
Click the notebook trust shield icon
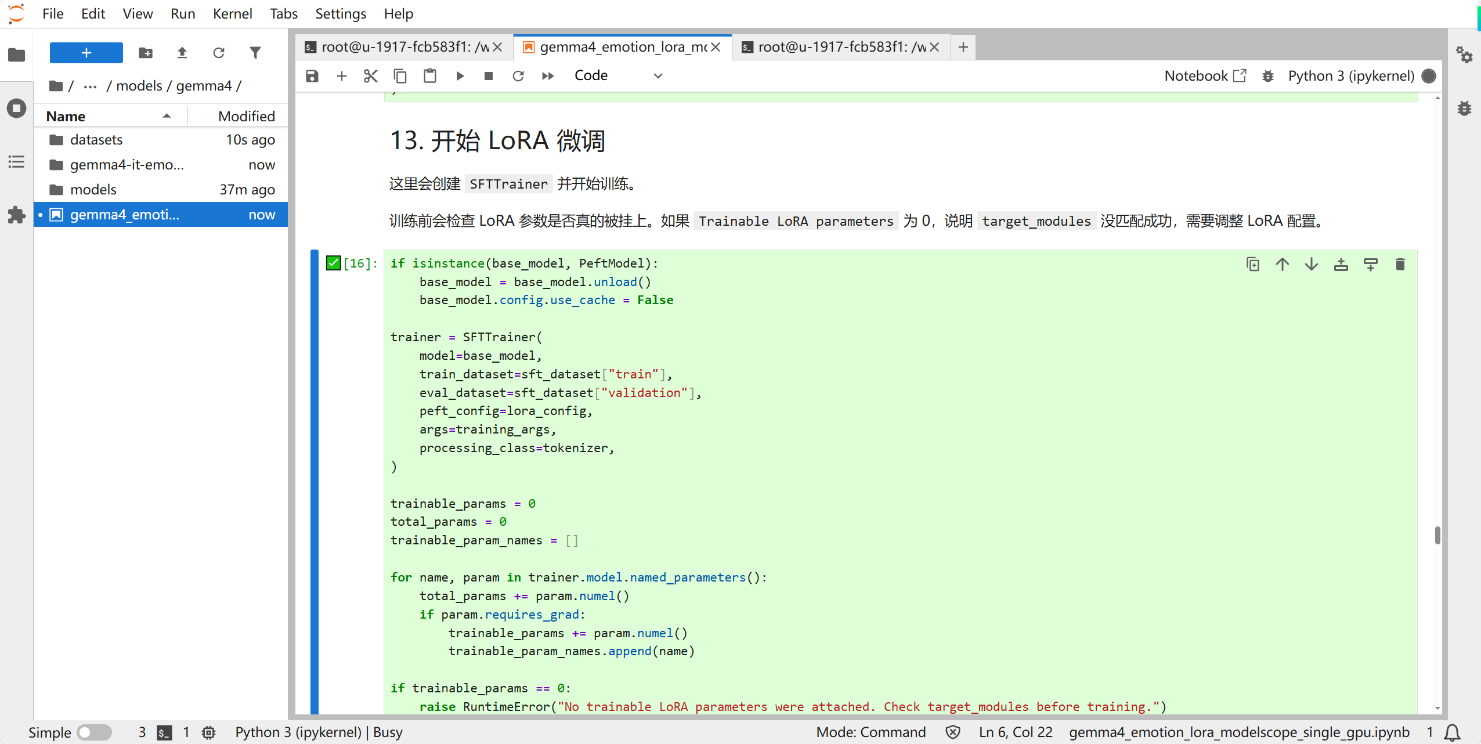(x=952, y=732)
